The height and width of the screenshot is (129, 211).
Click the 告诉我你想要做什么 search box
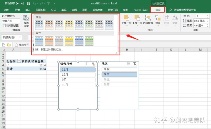click(185, 10)
